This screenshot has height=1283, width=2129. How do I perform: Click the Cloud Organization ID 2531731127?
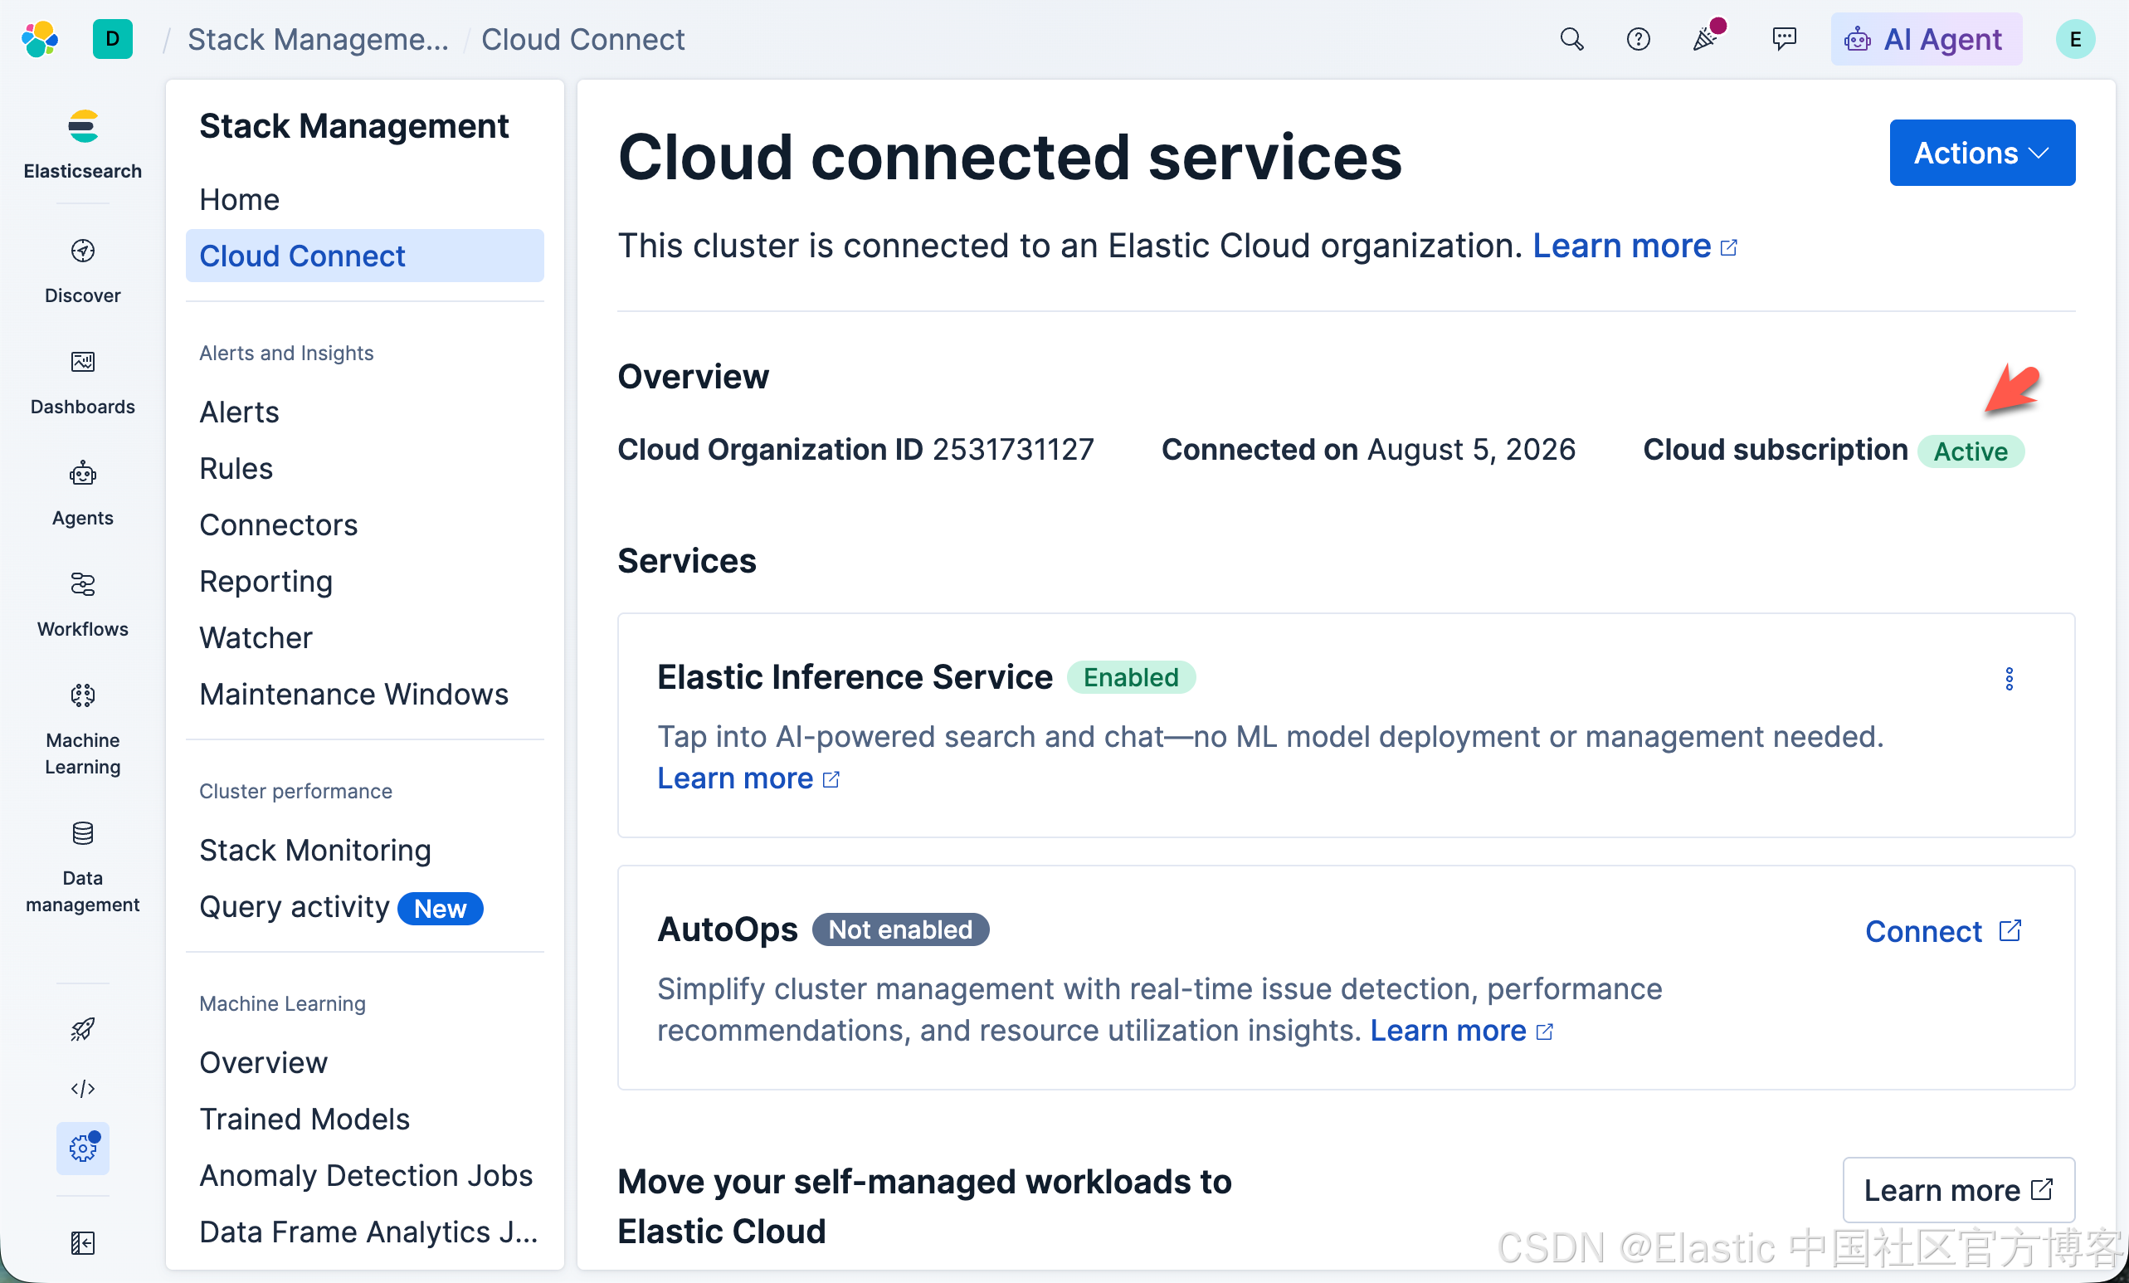(x=855, y=449)
